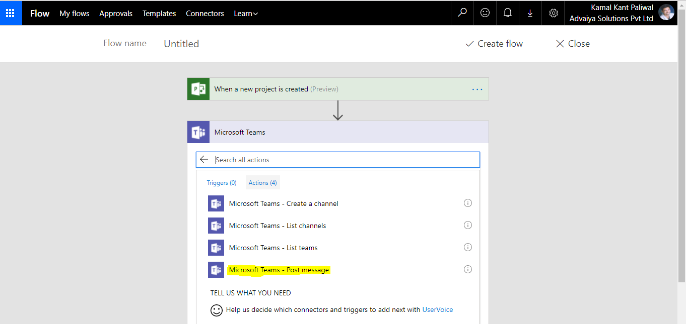Close the flow editor

tap(573, 44)
